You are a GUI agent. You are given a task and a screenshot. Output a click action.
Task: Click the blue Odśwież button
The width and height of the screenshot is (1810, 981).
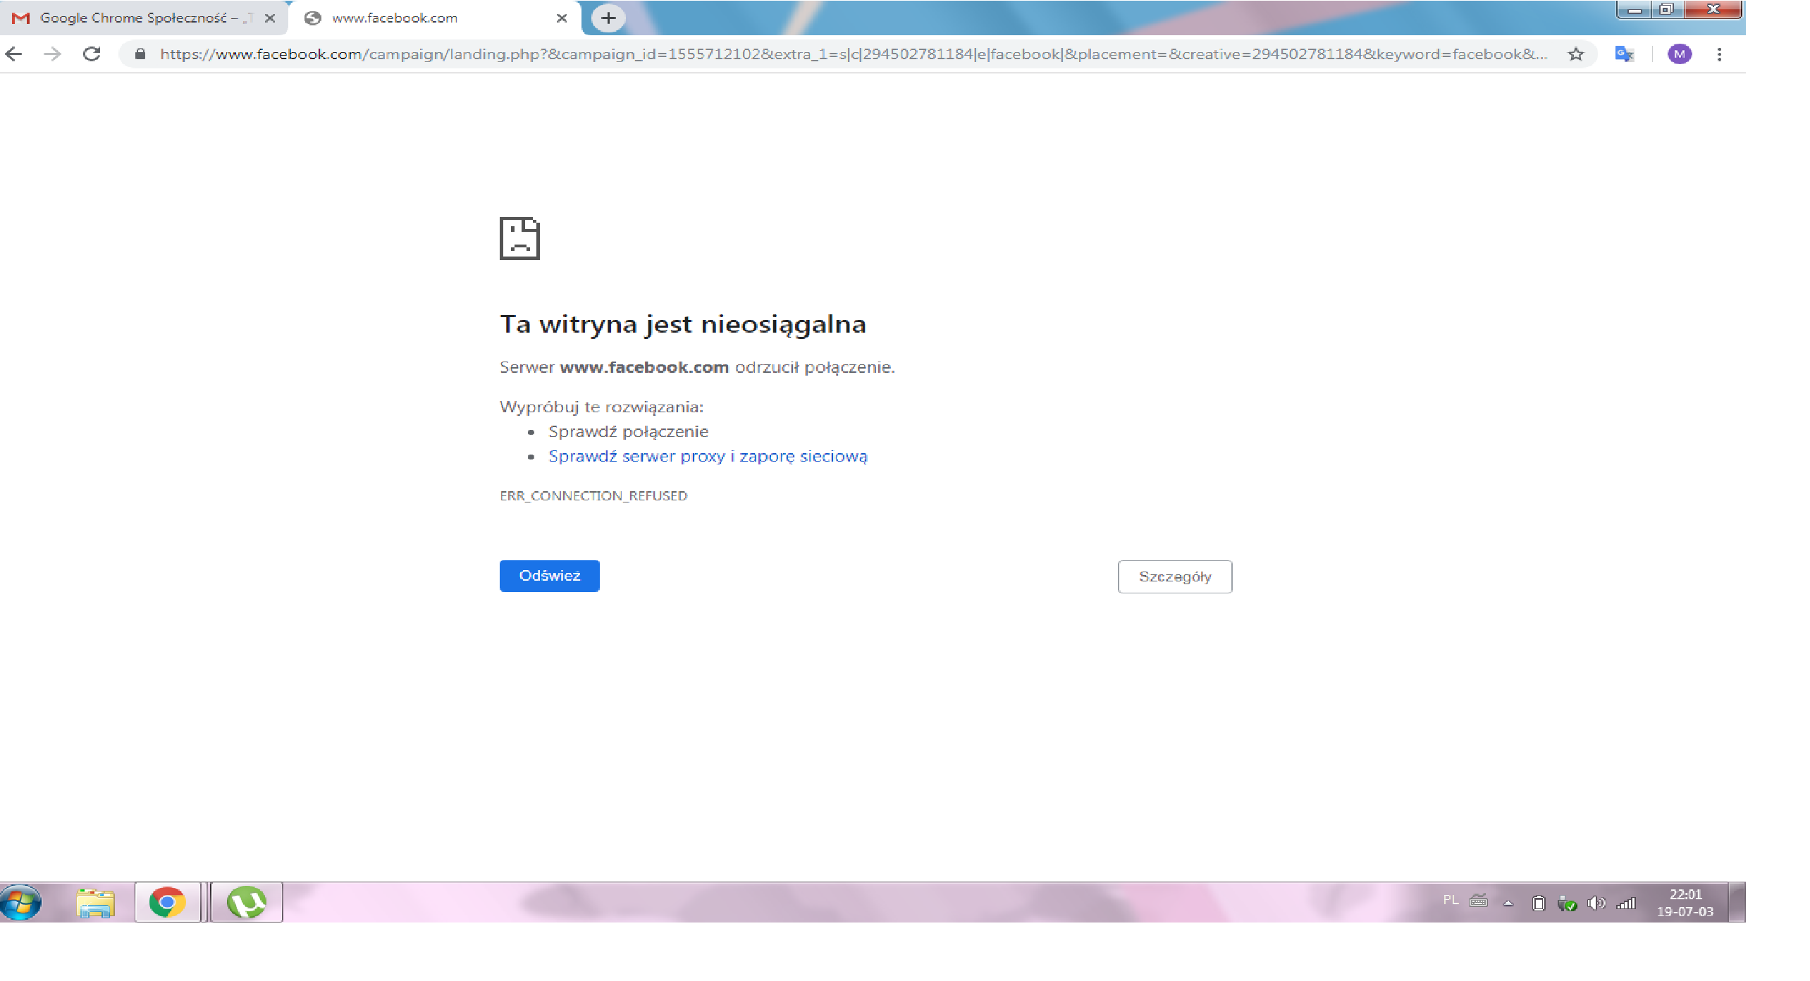click(x=550, y=576)
